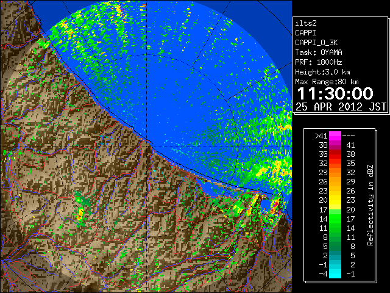Click the large "11:30:00" timestamp
Image resolution: width=390 pixels, height=293 pixels.
(x=335, y=93)
